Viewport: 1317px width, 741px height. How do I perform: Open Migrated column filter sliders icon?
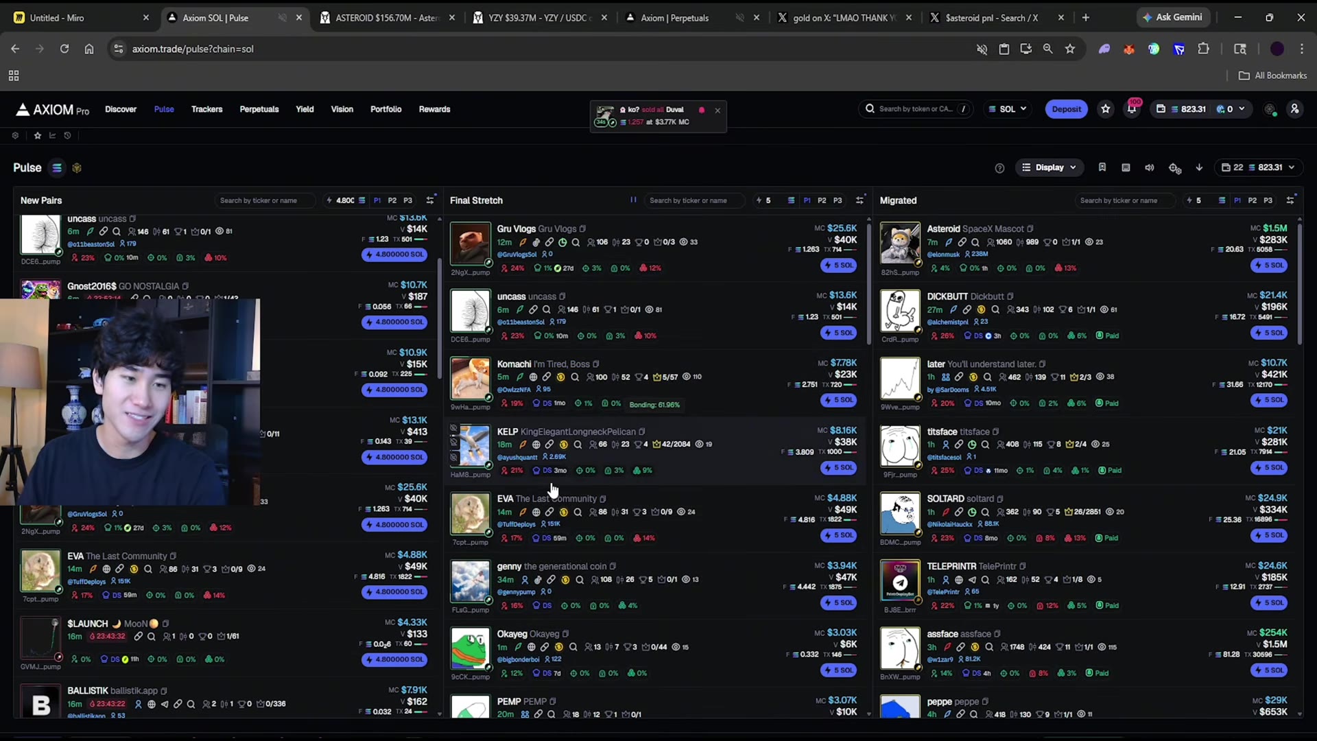pyautogui.click(x=1290, y=200)
